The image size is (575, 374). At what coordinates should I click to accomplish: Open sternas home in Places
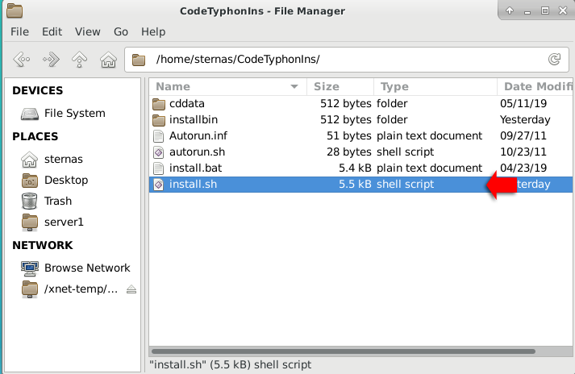tap(64, 159)
